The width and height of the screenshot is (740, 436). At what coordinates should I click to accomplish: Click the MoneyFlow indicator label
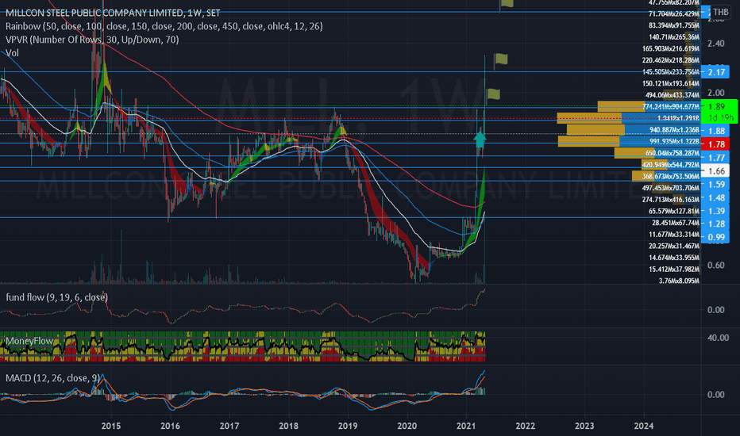[x=29, y=341]
